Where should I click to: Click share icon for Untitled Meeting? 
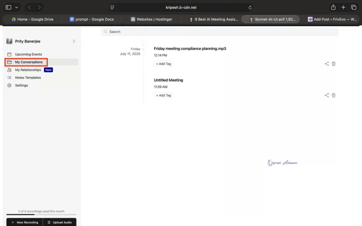click(327, 95)
